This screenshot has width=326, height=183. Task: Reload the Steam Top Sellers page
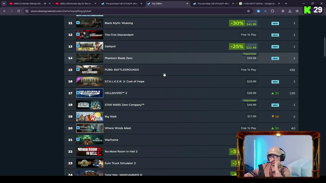click(19, 11)
